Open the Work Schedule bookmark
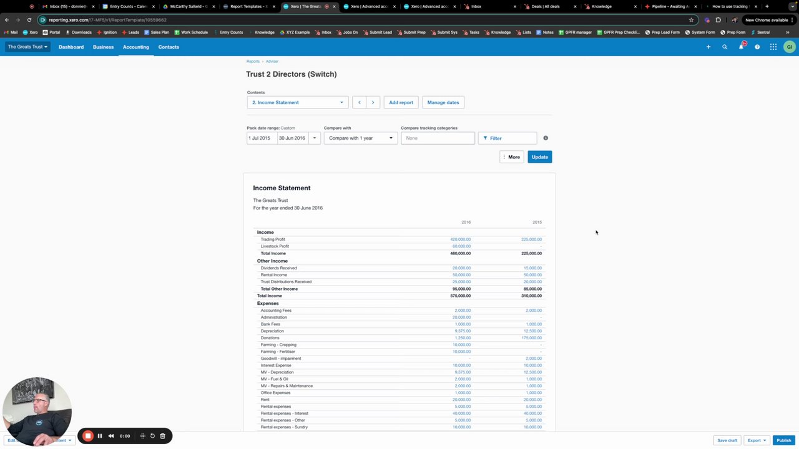 pyautogui.click(x=191, y=32)
